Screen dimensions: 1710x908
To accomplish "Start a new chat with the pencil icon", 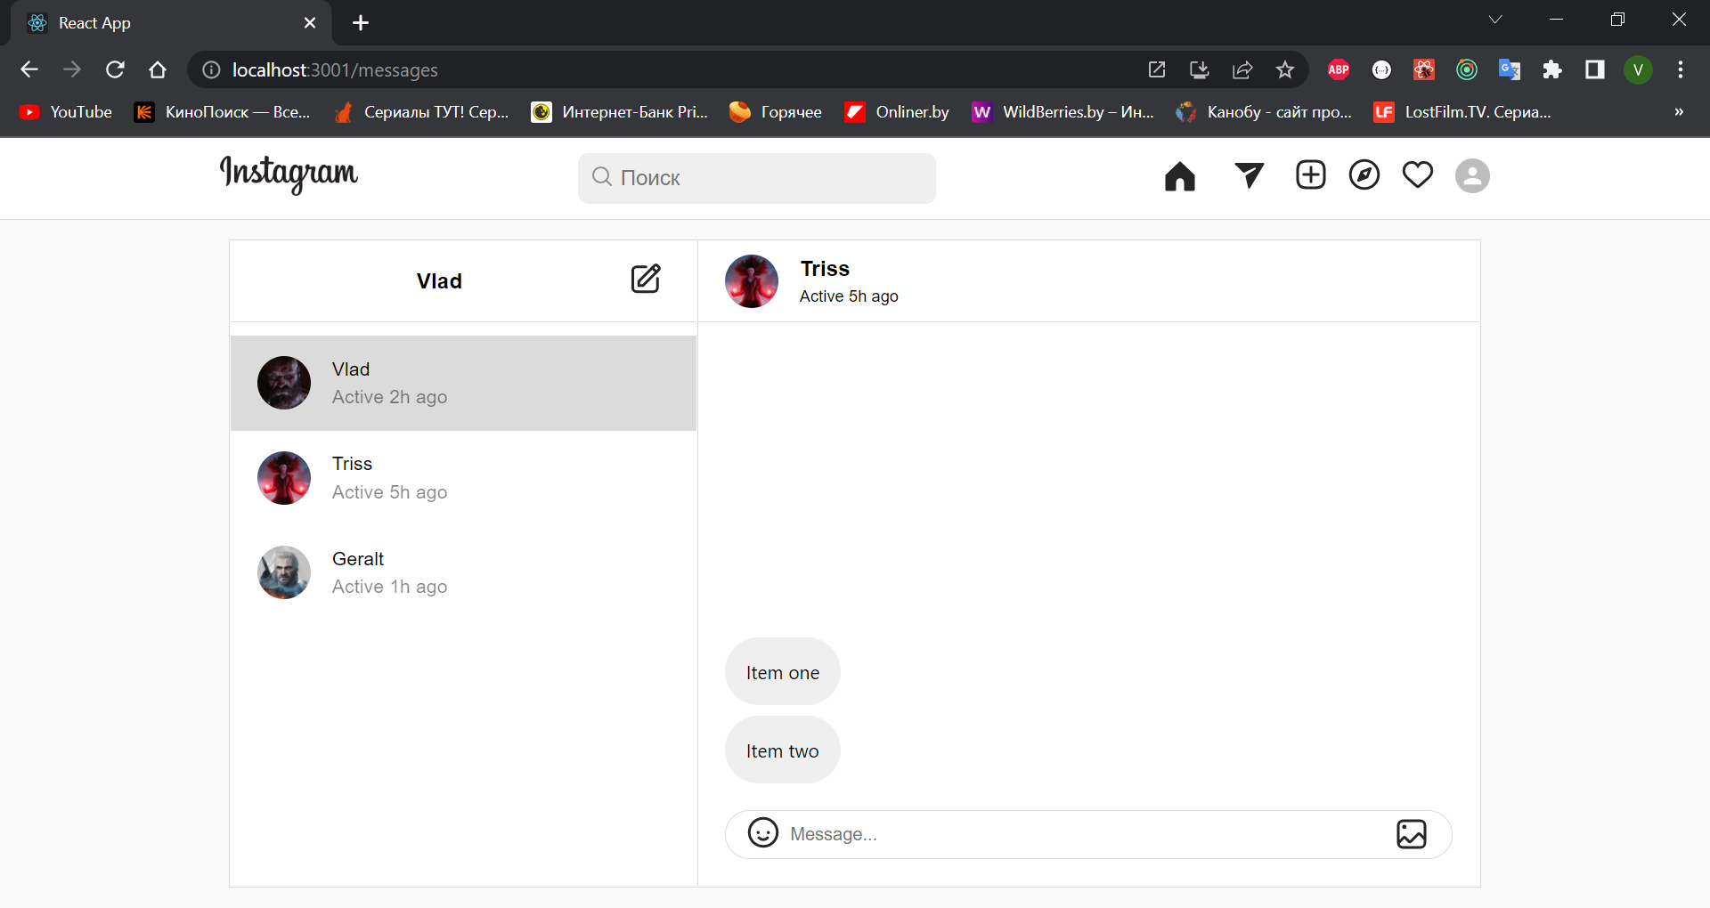I will coord(647,279).
